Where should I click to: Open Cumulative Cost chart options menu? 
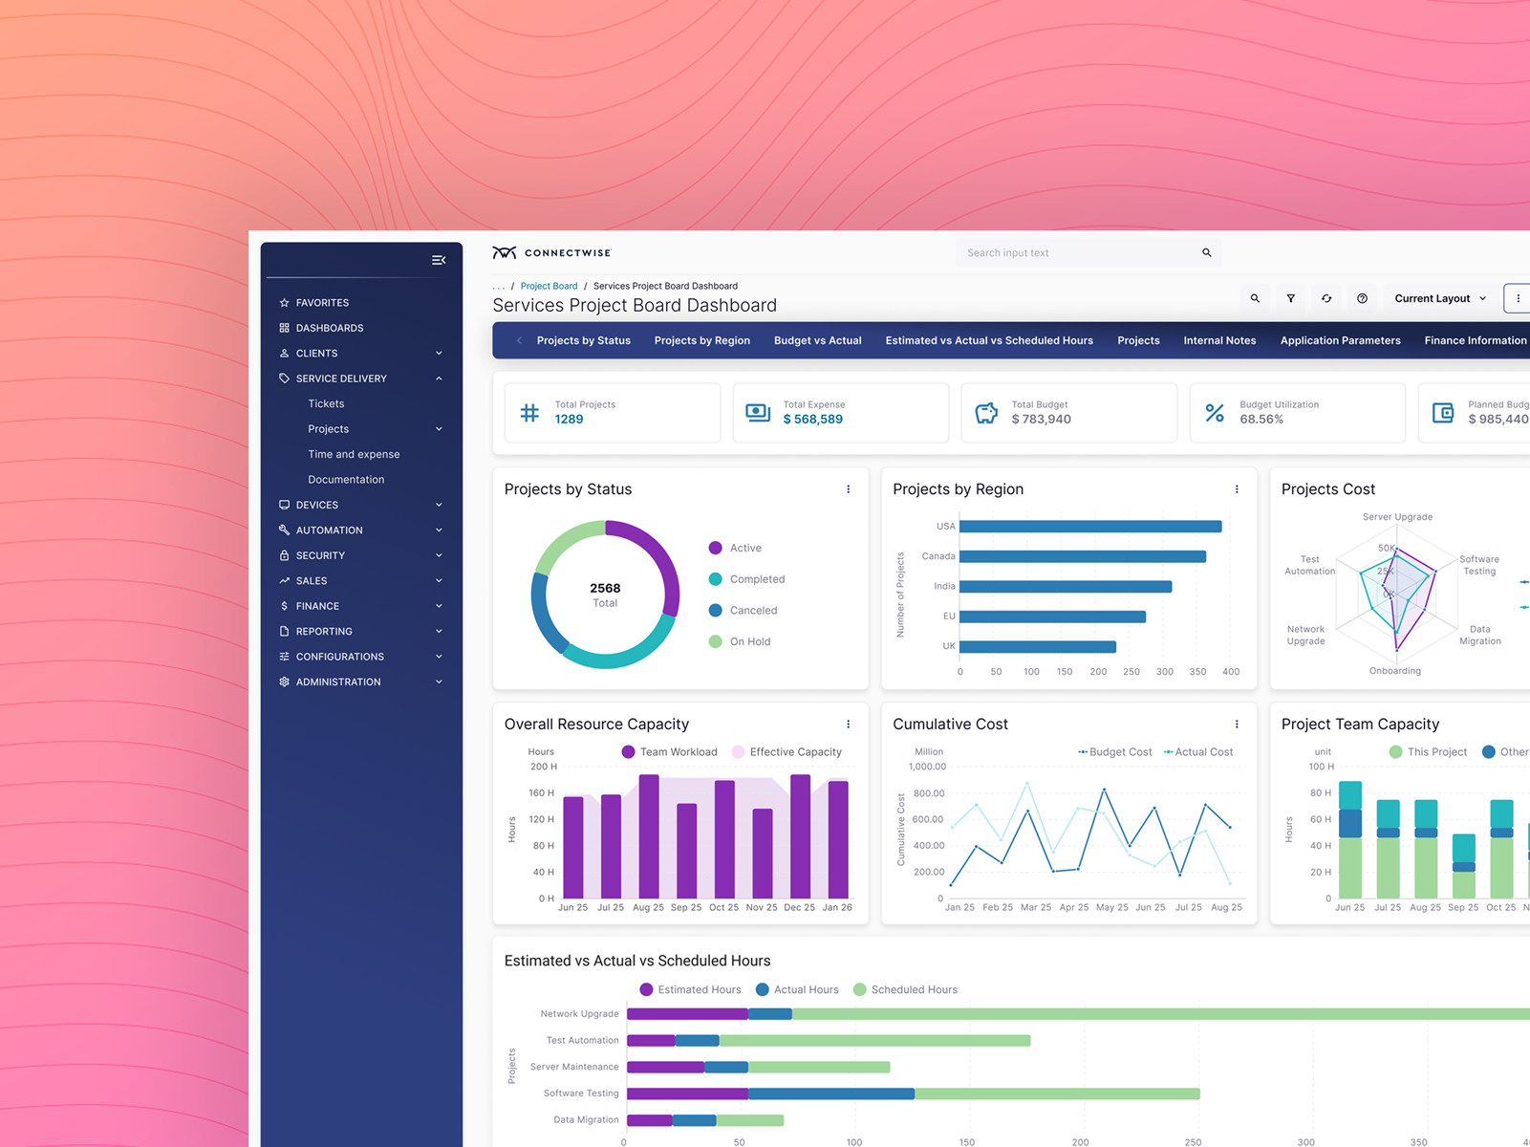coord(1237,725)
